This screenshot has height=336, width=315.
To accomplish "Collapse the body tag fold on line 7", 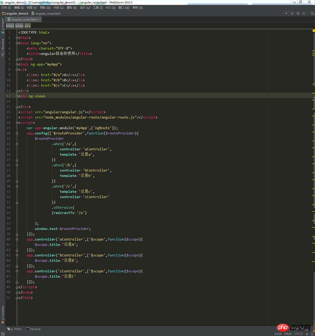I will click(17, 65).
